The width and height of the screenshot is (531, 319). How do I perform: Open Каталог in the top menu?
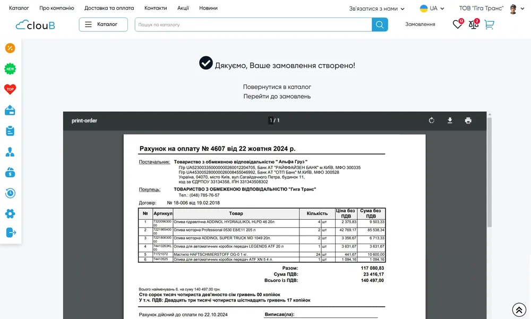19,8
